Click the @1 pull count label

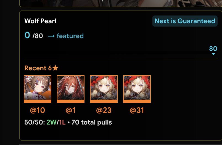tap(70, 110)
